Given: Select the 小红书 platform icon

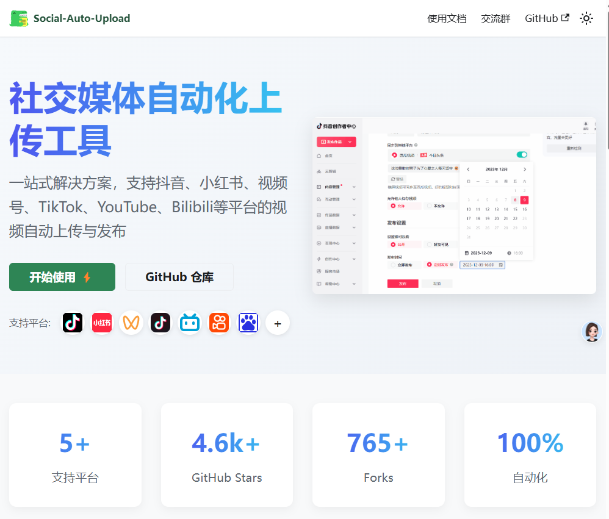Looking at the screenshot, I should 102,323.
